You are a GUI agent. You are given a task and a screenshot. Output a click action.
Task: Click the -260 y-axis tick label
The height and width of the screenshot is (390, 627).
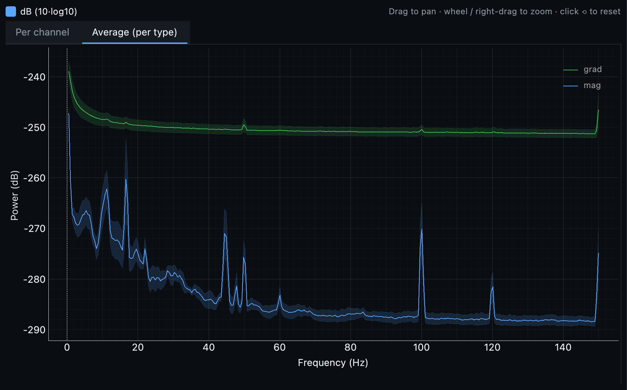(34, 178)
